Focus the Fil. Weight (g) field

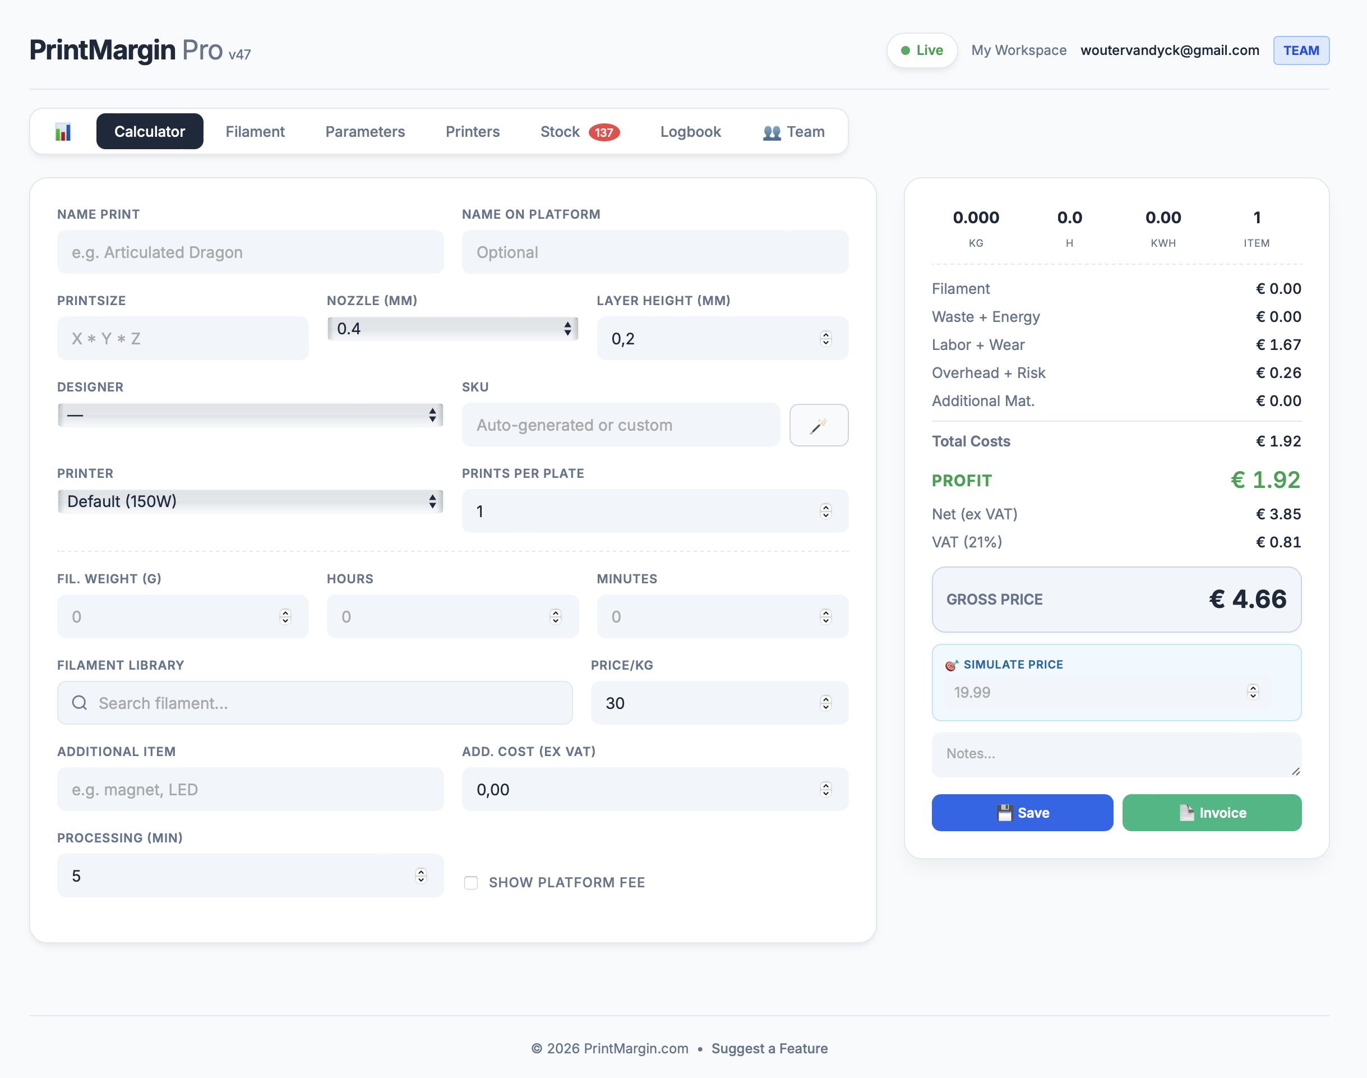coord(182,616)
